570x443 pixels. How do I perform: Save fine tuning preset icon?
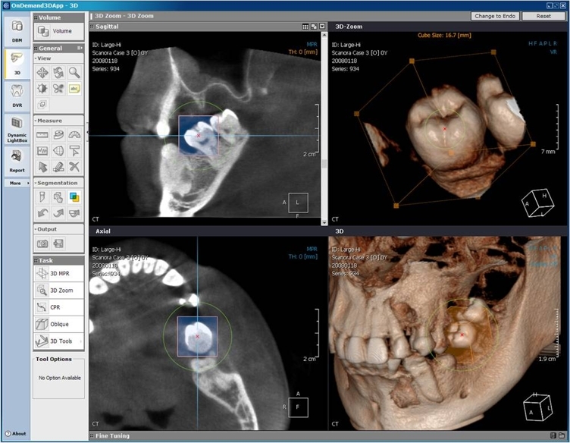point(553,435)
